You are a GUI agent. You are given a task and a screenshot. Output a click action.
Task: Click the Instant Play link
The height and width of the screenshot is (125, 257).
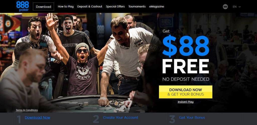pos(185,102)
